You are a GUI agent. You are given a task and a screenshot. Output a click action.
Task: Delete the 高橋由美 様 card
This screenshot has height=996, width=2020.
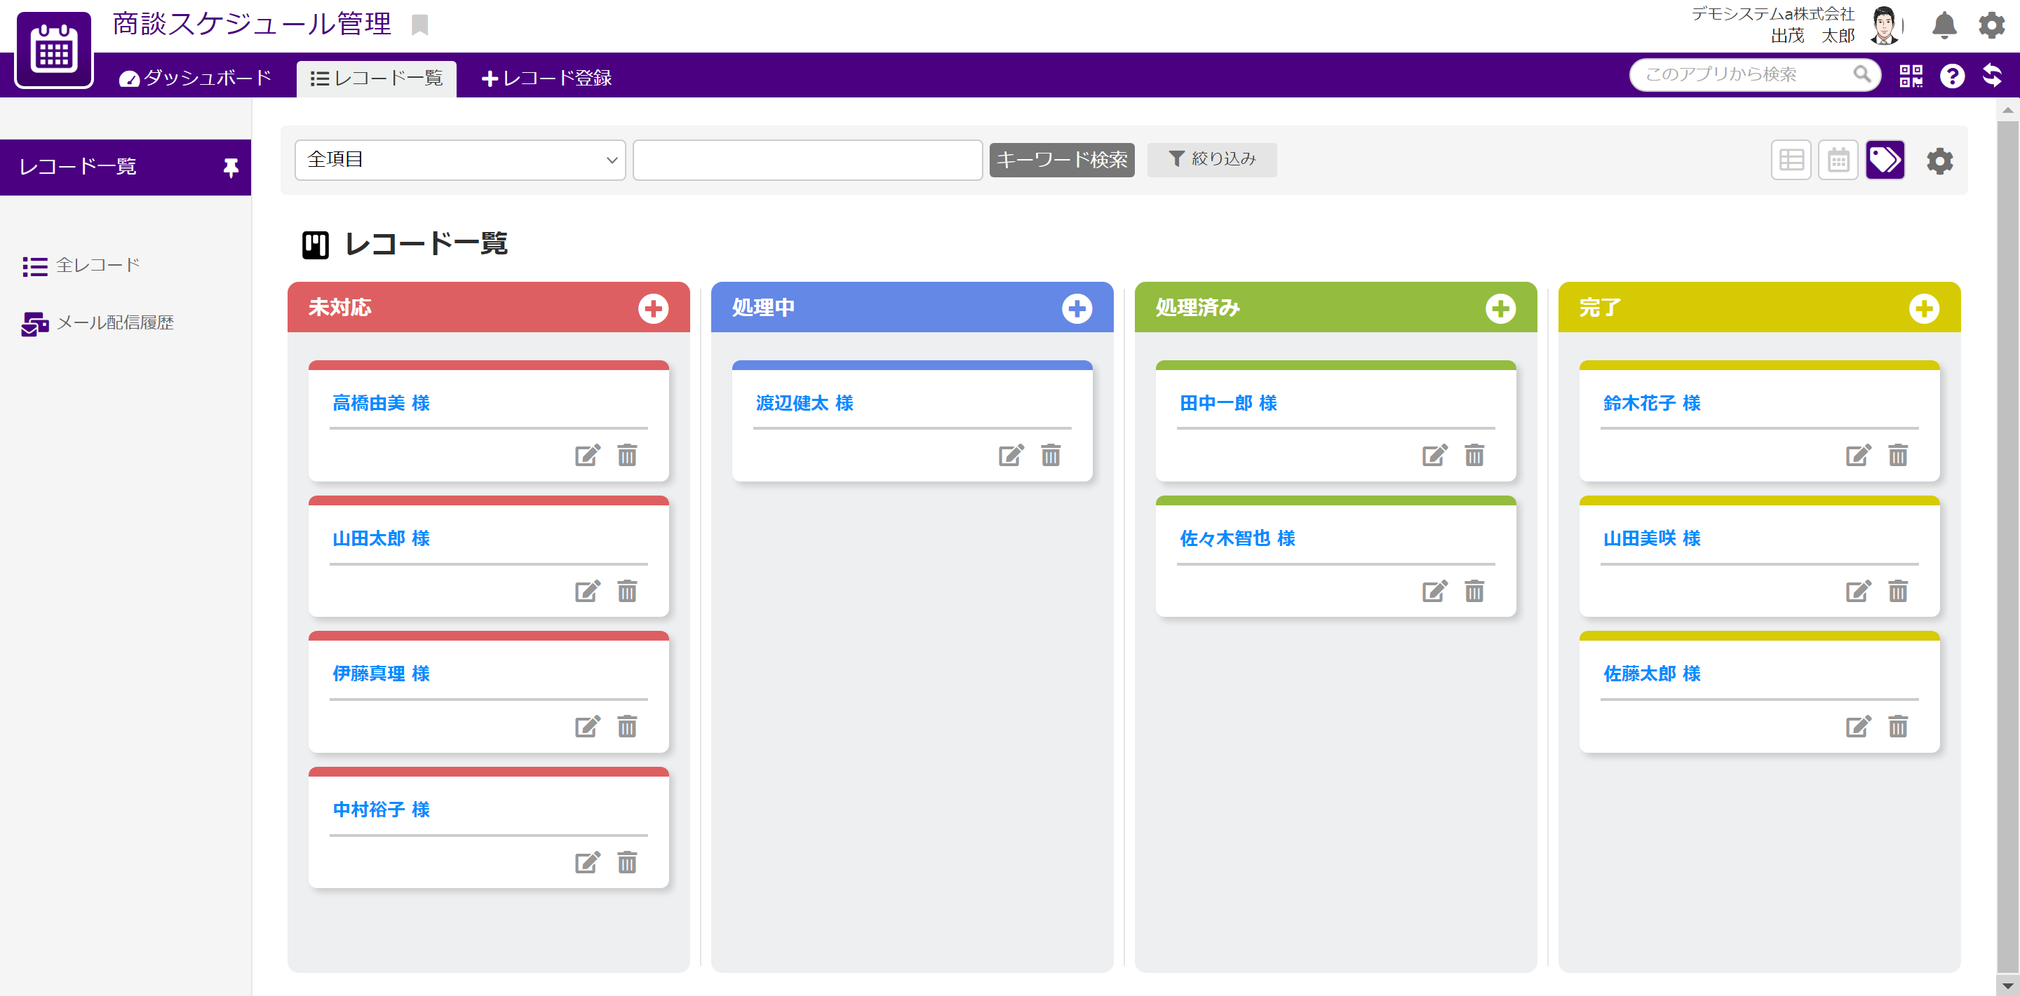click(x=627, y=454)
